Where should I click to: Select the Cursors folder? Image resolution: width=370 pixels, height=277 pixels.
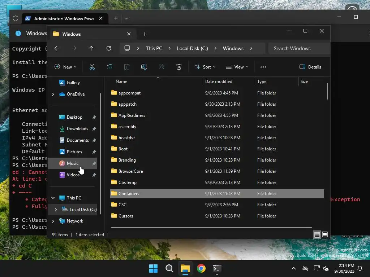click(126, 216)
